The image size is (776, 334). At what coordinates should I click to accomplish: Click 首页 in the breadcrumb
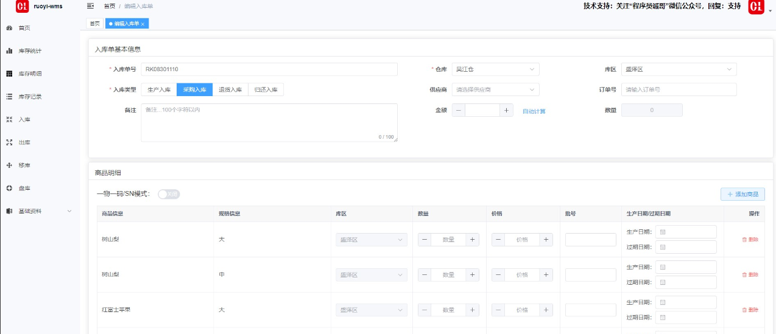point(109,6)
